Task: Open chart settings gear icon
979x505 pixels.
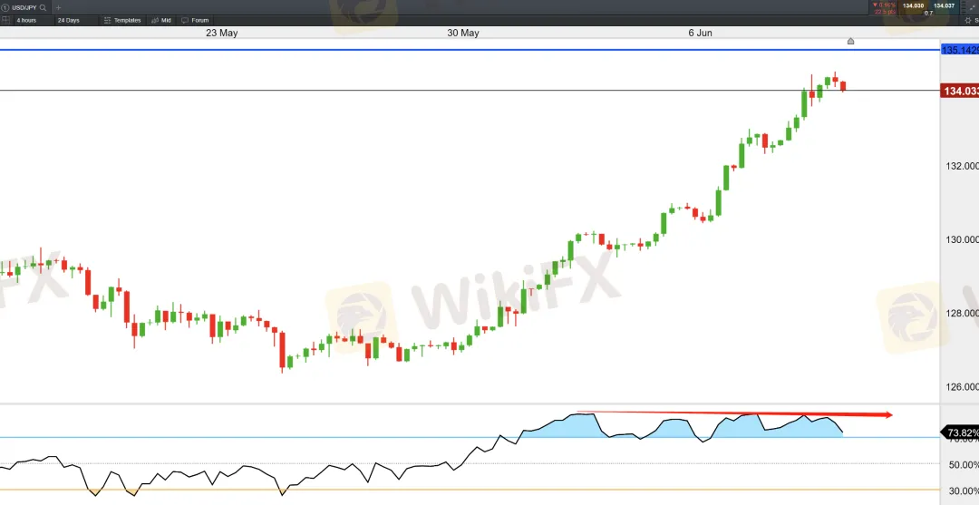Action: (968, 21)
